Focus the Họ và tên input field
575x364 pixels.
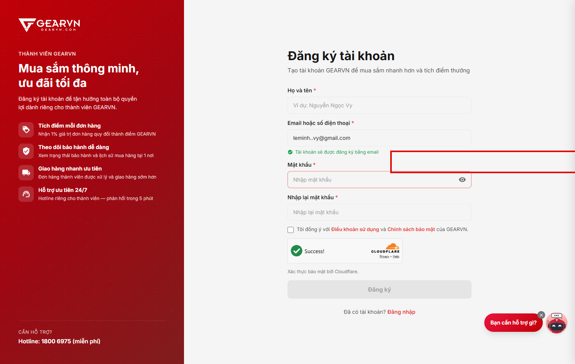pyautogui.click(x=379, y=105)
